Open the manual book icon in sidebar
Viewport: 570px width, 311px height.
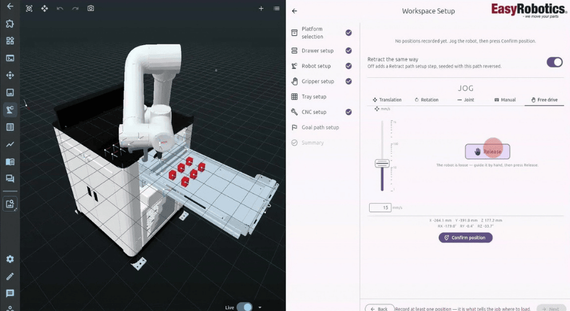[x=10, y=162]
